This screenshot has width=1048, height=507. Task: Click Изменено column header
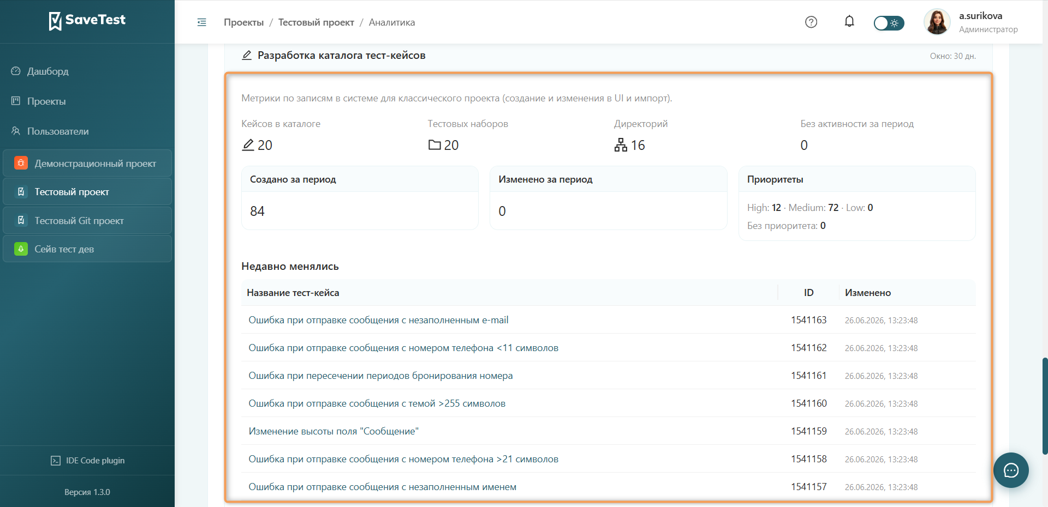pos(868,293)
